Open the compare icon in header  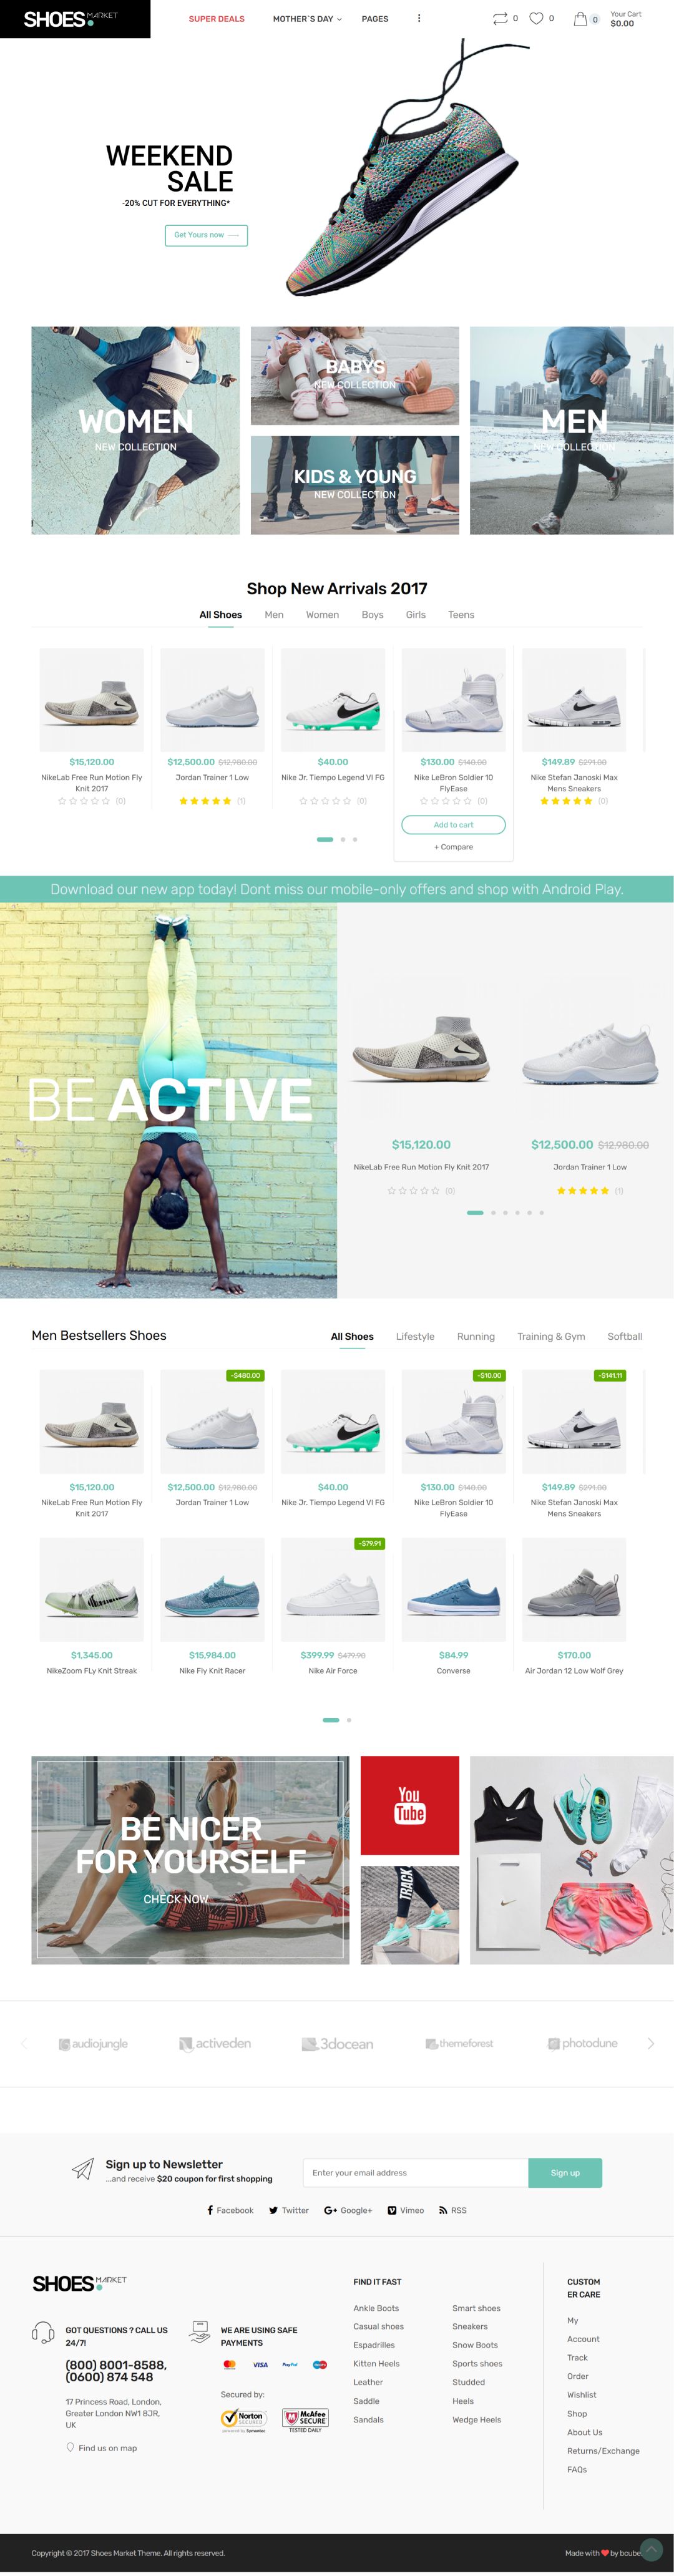pos(500,18)
